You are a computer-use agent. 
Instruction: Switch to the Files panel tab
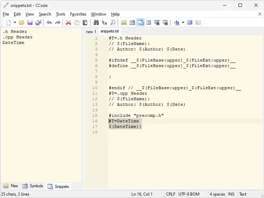11,186
